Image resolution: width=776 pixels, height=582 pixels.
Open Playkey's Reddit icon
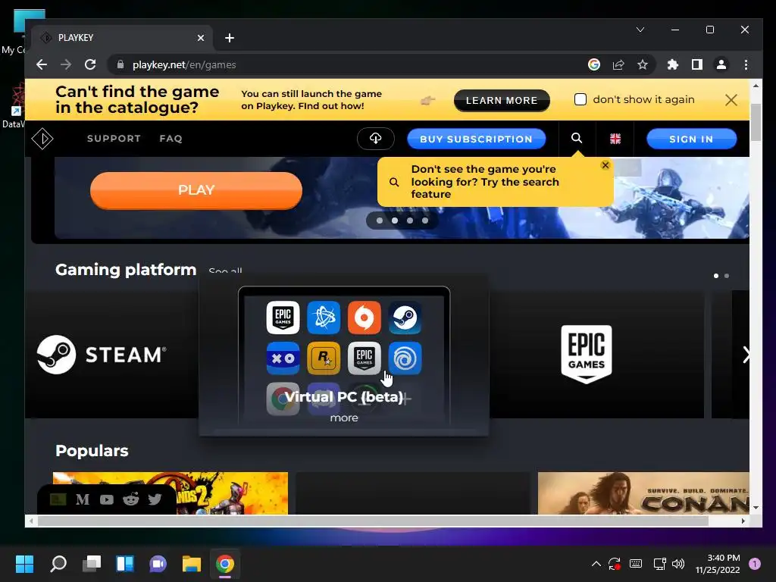coord(130,499)
